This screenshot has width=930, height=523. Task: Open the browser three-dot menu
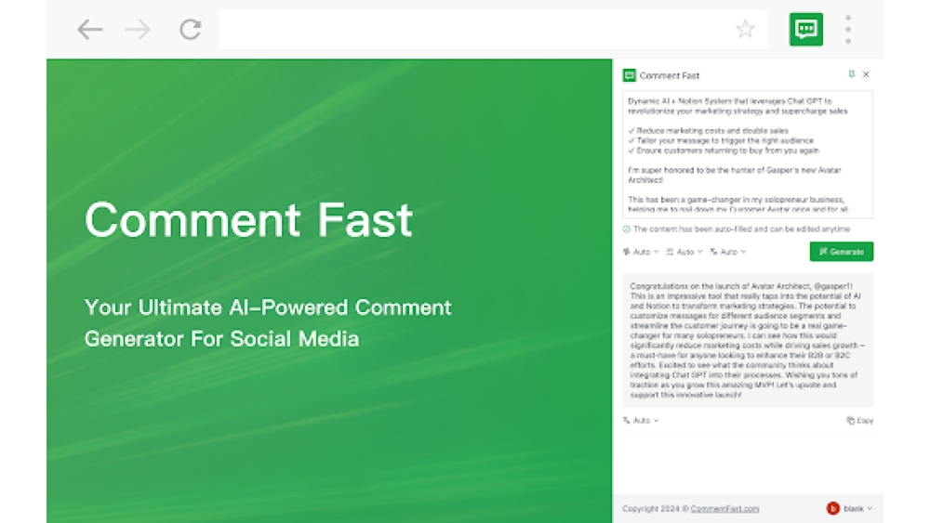click(x=848, y=29)
